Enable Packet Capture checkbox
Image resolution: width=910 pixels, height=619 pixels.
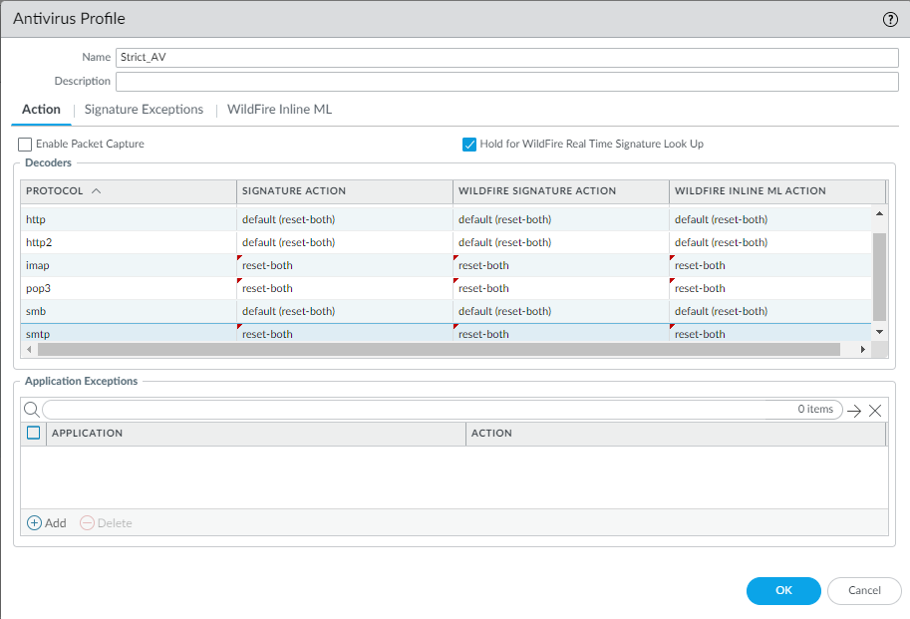(25, 145)
